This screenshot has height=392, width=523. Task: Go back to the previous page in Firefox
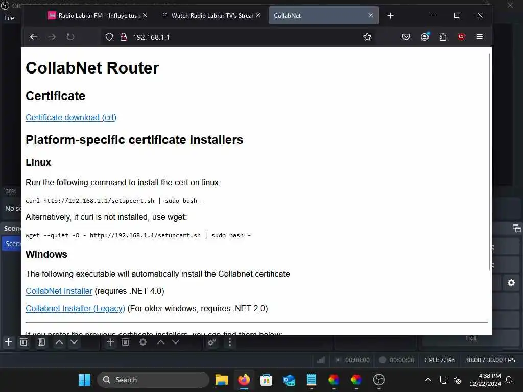point(34,37)
